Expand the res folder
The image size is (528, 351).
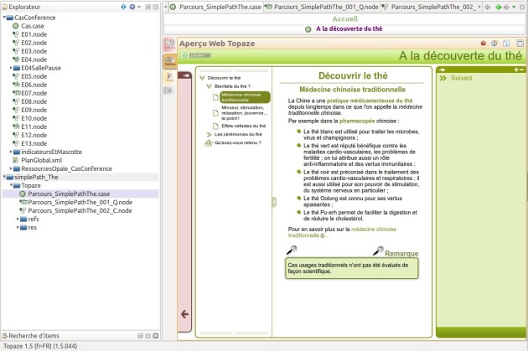click(18, 228)
